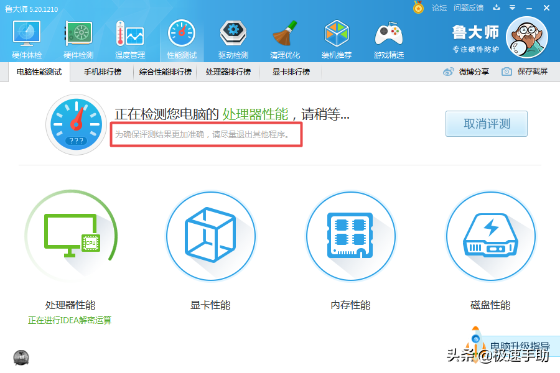
Task: Click 处理器性能 label under CPU icon
Action: click(70, 305)
